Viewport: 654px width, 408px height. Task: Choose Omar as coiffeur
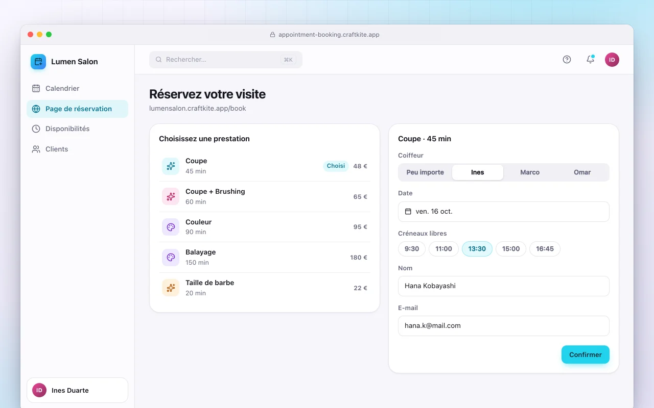pyautogui.click(x=582, y=172)
